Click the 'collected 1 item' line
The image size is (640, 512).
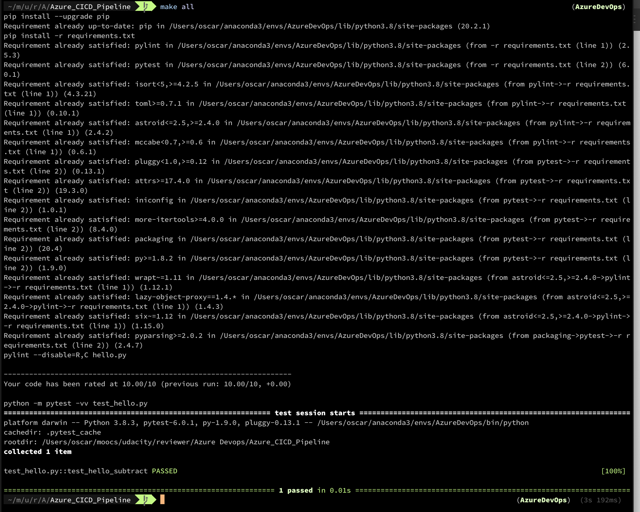(38, 452)
